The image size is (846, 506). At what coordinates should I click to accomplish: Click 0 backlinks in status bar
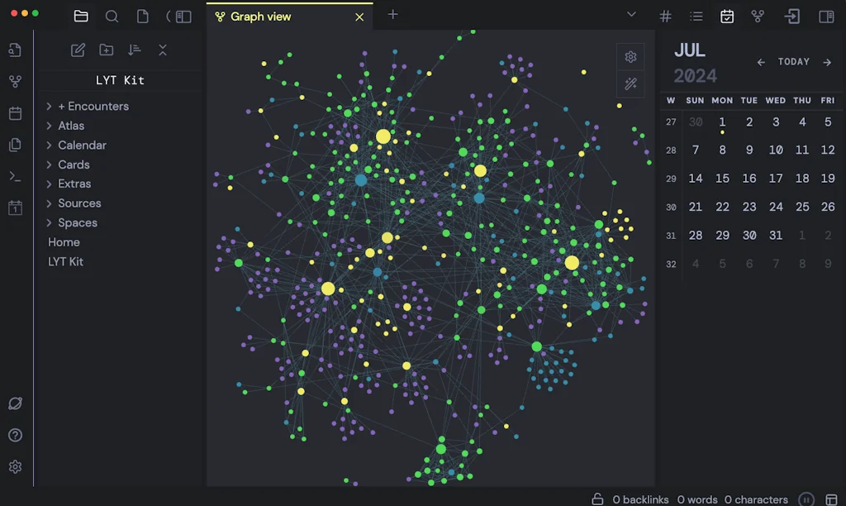[x=640, y=500]
